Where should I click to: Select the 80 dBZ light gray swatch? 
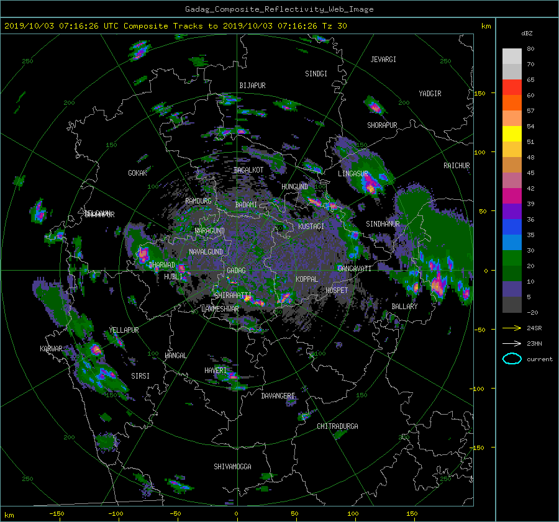pyautogui.click(x=512, y=56)
